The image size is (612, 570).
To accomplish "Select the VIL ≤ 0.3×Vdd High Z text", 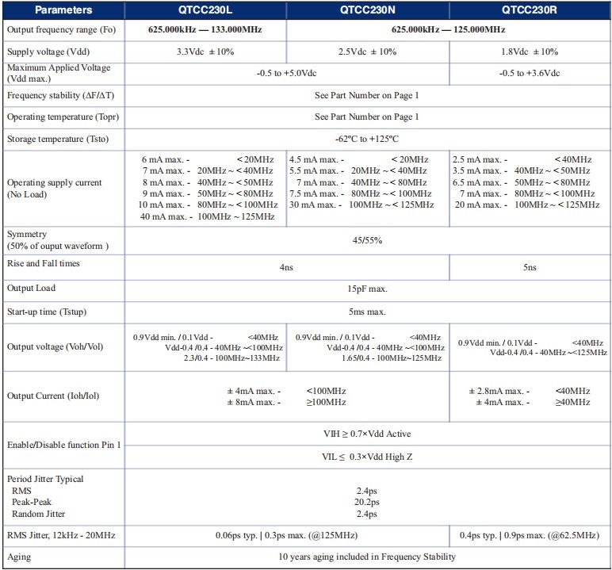I will (x=366, y=456).
